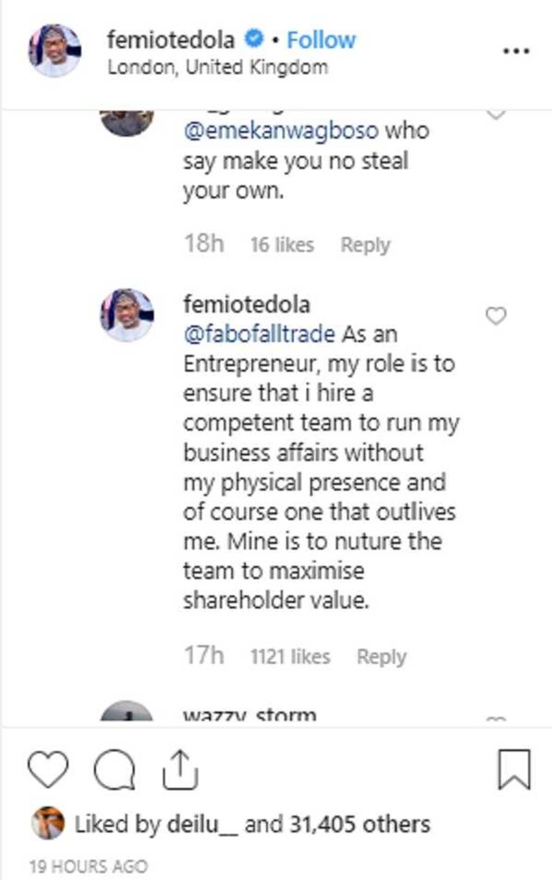The width and height of the screenshot is (552, 880).
Task: Tap the share post icon
Action: pos(180,769)
